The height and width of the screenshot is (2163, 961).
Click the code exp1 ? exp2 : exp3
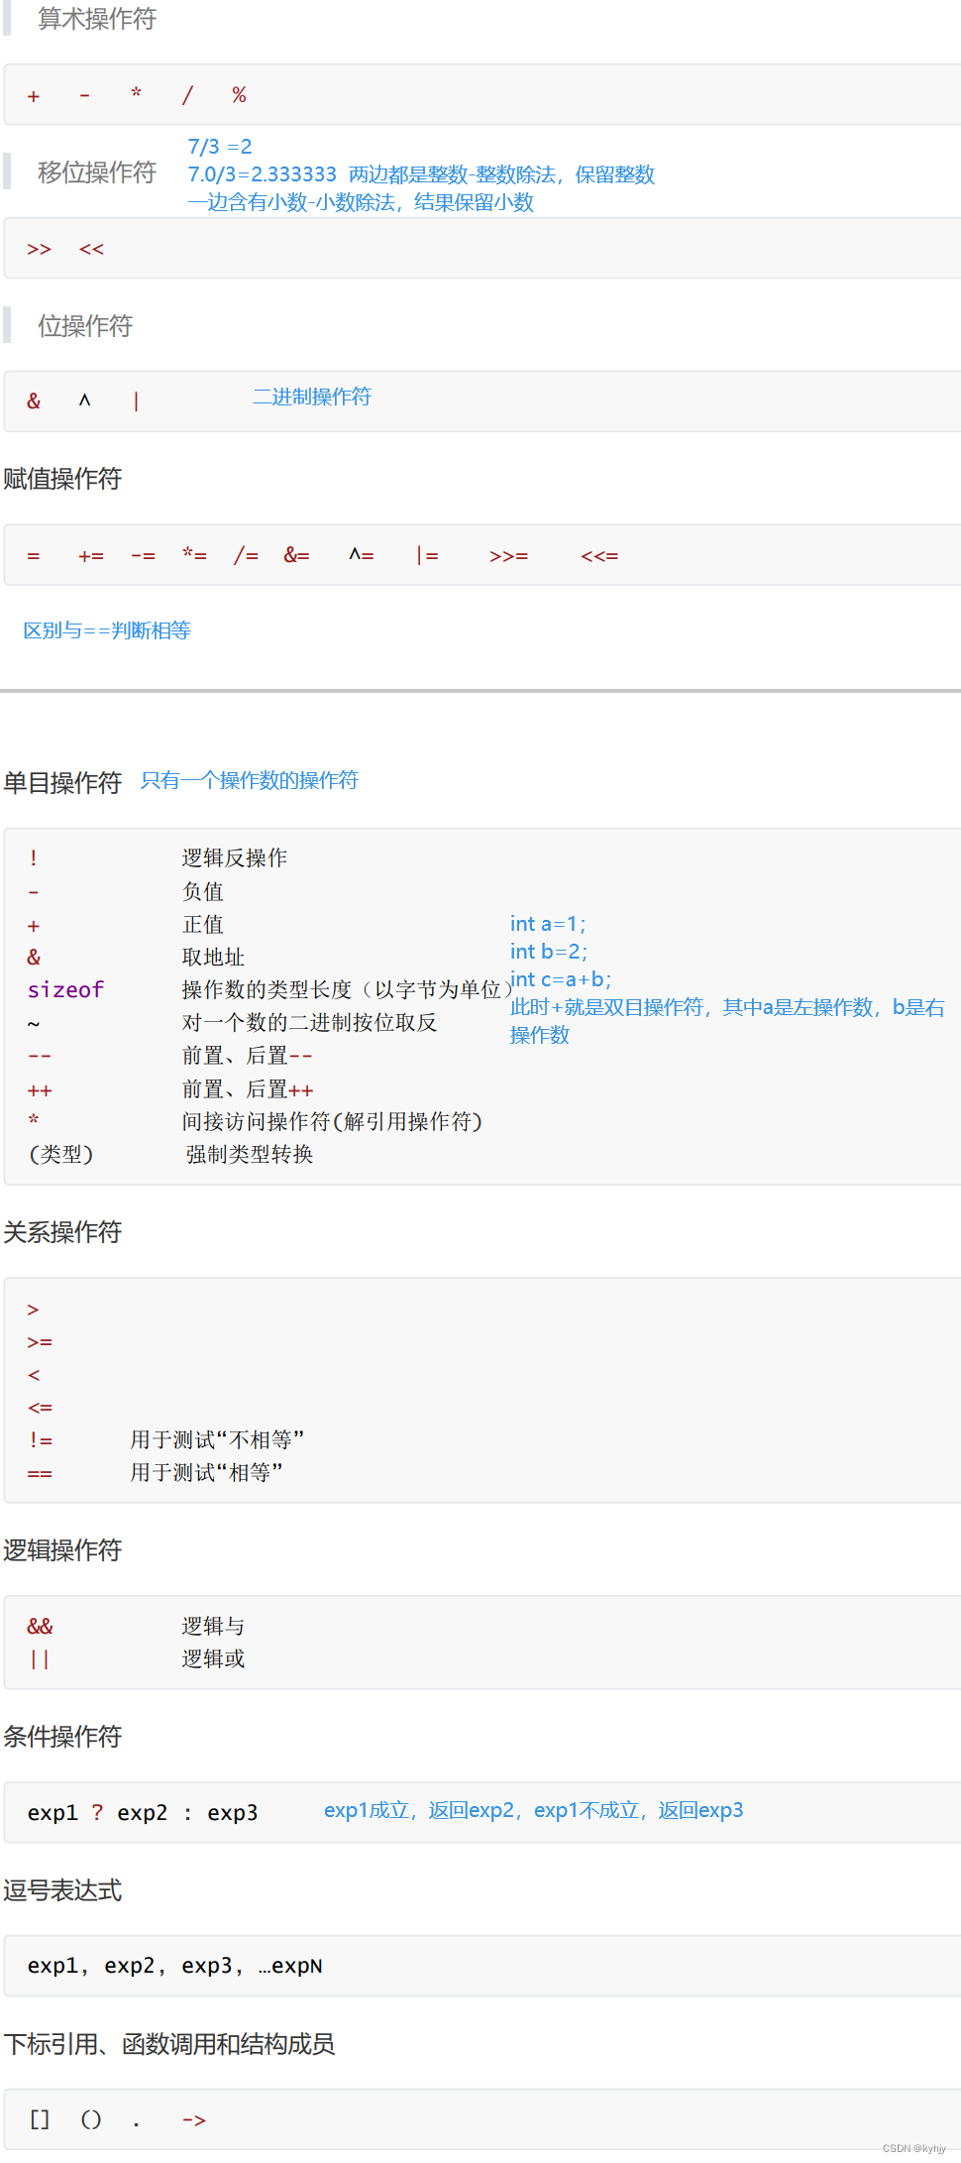pyautogui.click(x=143, y=1813)
